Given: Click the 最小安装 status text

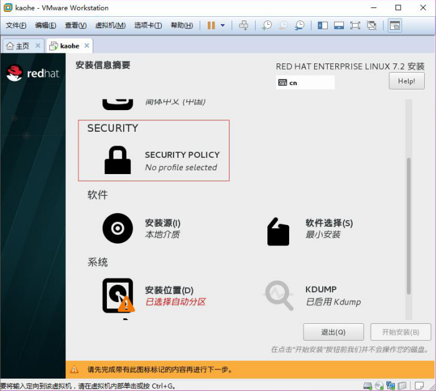Looking at the screenshot, I should pyautogui.click(x=323, y=234).
